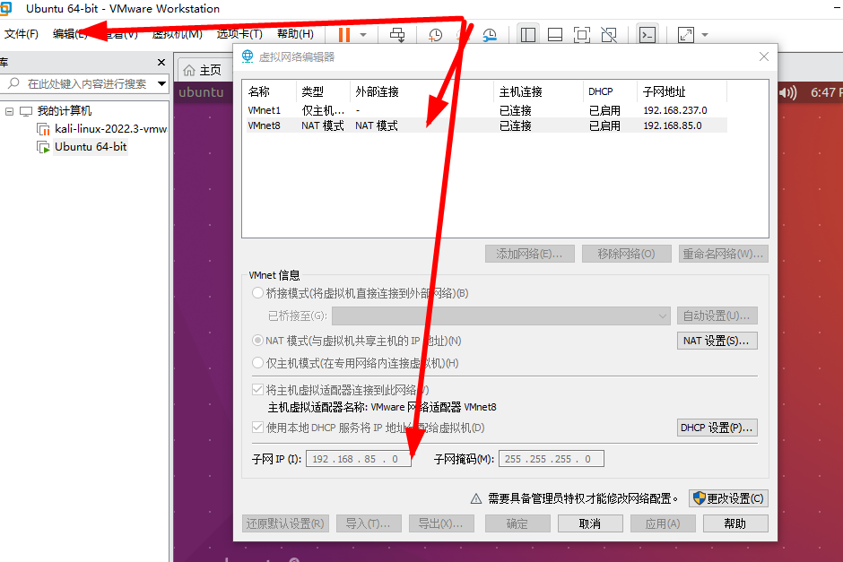The image size is (843, 562).
Task: Open the suspend button dropdown arrow
Action: pyautogui.click(x=361, y=34)
